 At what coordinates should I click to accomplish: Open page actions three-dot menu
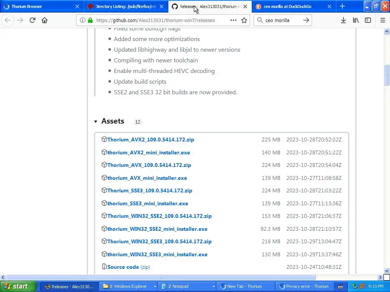pos(233,20)
